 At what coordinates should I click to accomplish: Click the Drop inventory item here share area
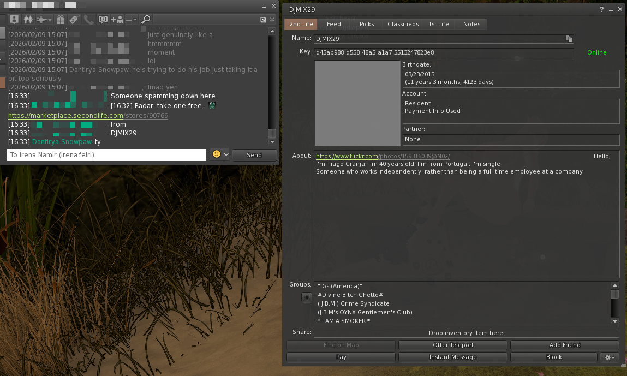pos(467,333)
